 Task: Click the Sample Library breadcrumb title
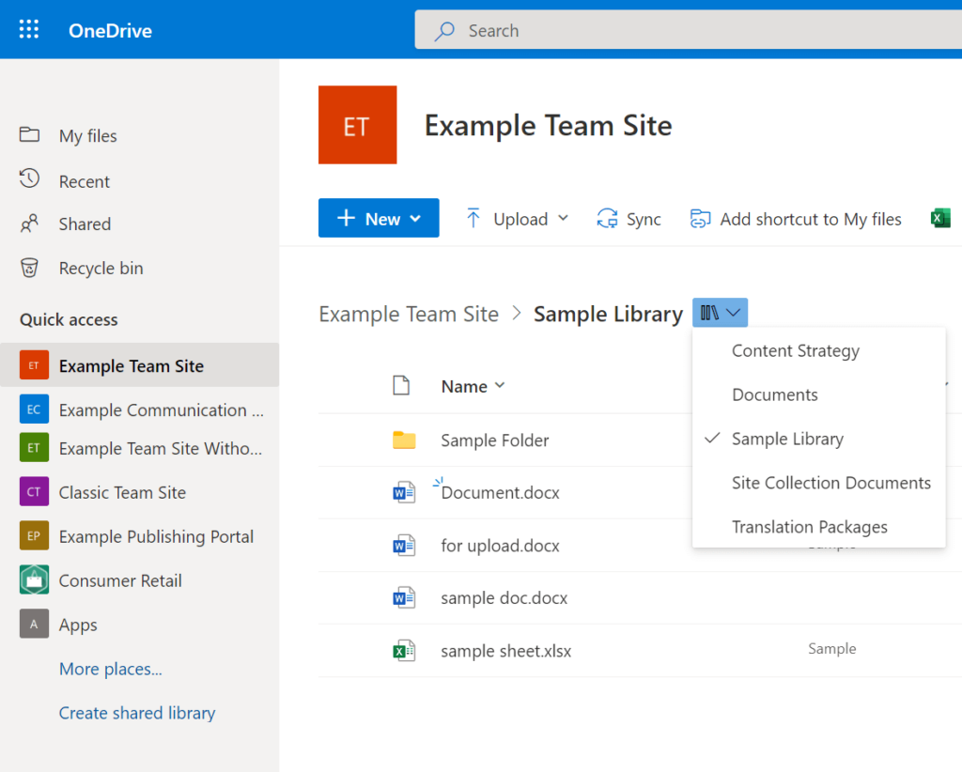(608, 314)
